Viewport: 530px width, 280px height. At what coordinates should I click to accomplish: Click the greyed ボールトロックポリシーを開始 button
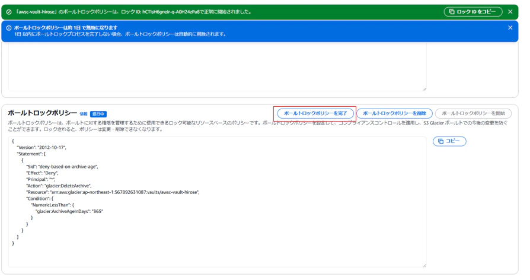tap(473, 113)
